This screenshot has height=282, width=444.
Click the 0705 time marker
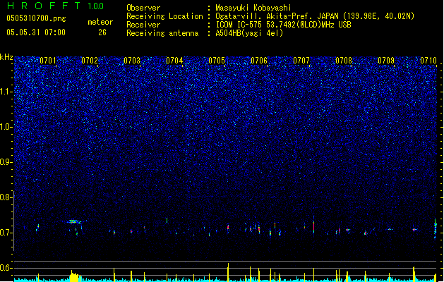click(x=217, y=61)
